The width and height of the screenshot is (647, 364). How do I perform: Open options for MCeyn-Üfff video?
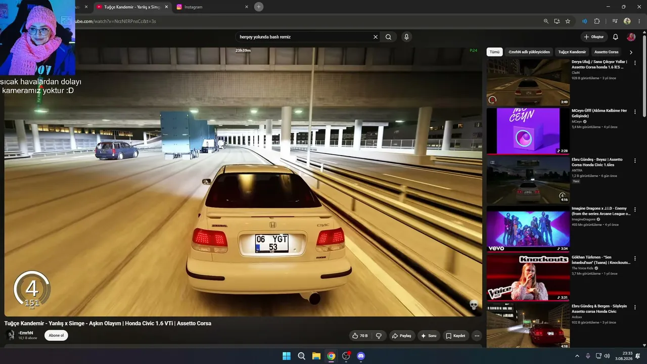pos(635,112)
